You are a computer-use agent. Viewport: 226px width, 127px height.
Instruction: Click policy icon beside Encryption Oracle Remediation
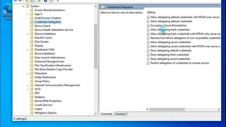pyautogui.click(x=148, y=25)
